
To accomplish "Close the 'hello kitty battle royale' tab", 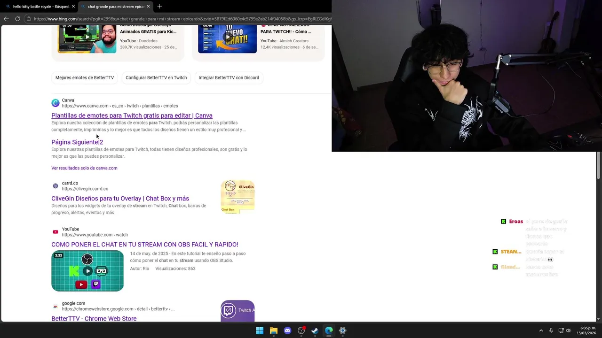I will click(x=73, y=6).
